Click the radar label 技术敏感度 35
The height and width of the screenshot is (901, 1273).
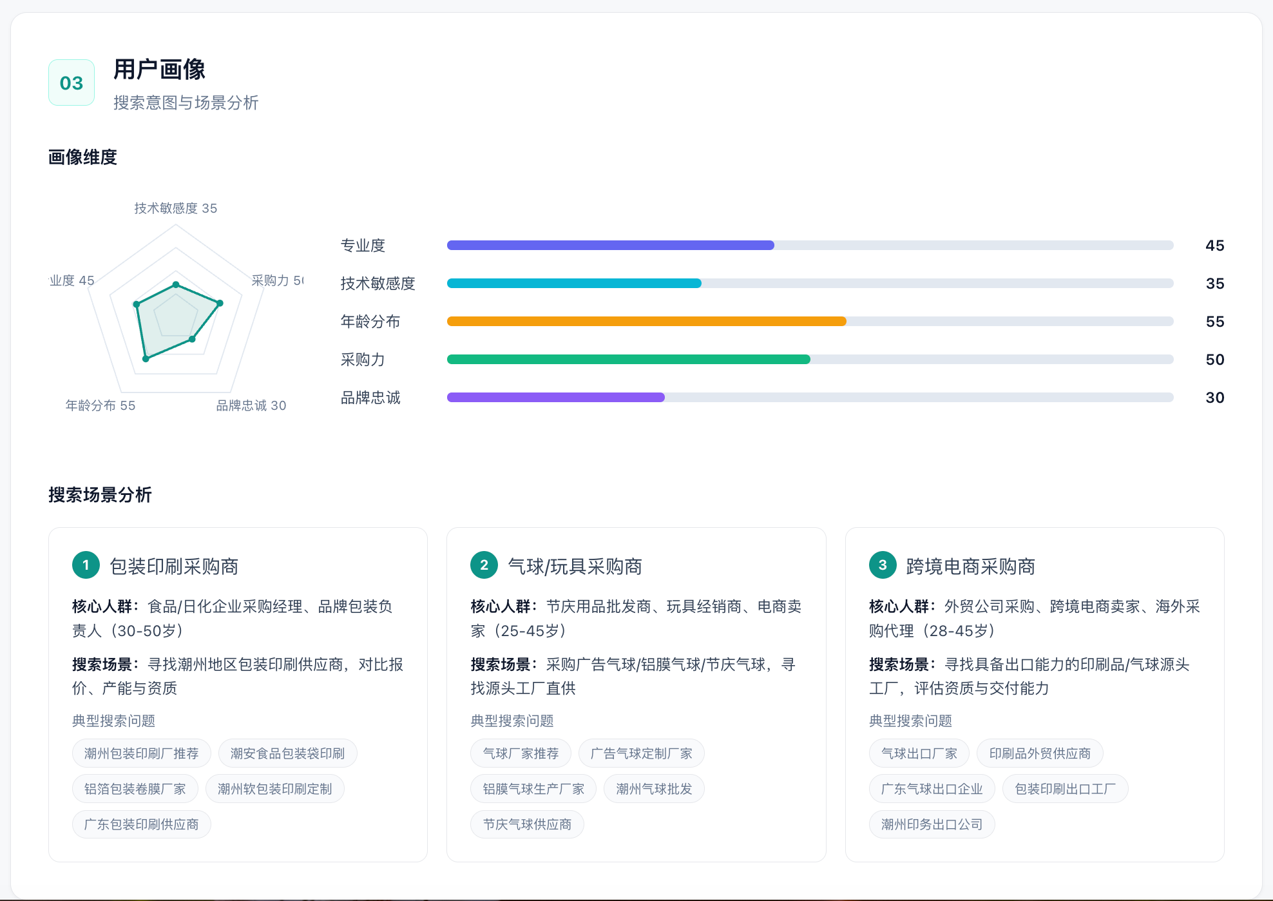pos(175,208)
